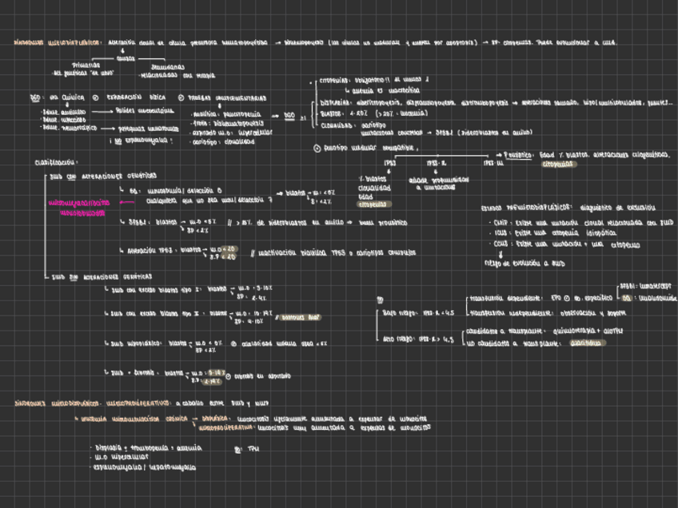The height and width of the screenshot is (508, 678).
Task: Select the 'Secundarias' branch under causas
Action: [166, 66]
